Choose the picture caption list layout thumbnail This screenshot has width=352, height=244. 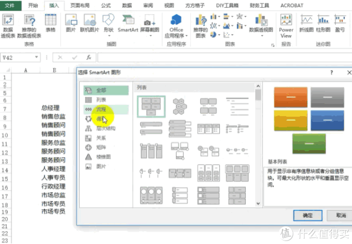tap(208, 107)
